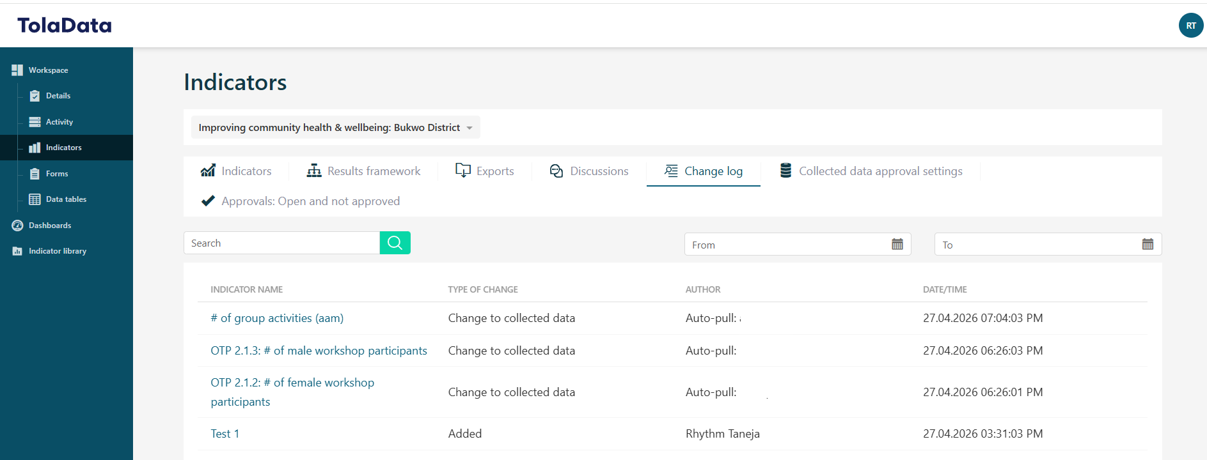Open Collected data approval settings tab
This screenshot has height=460, width=1207.
871,171
